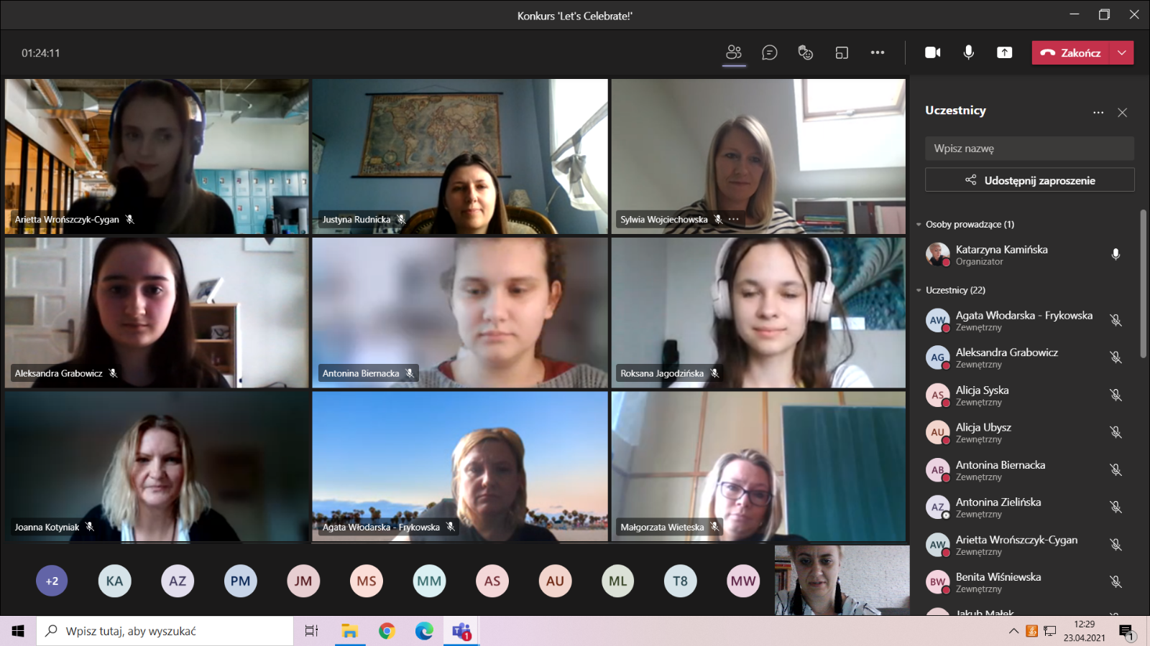This screenshot has height=646, width=1150.
Task: Click Antonina Zielińska muted mic icon
Action: [1115, 507]
